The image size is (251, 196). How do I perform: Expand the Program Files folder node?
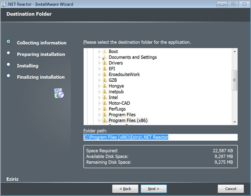[99, 115]
